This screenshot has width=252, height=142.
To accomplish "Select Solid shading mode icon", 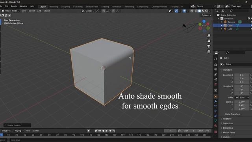I will coord(200,11).
